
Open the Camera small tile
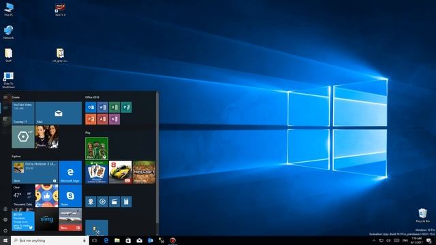click(x=91, y=201)
